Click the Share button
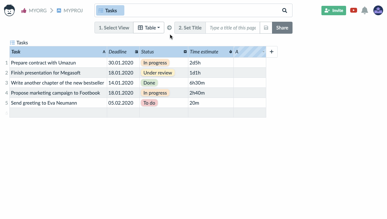 [282, 28]
